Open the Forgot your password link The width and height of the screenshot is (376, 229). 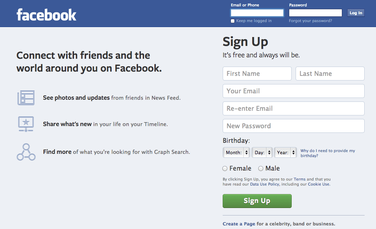pyautogui.click(x=310, y=21)
